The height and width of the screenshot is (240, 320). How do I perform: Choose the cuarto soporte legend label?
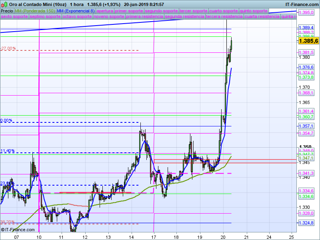coord(224,11)
